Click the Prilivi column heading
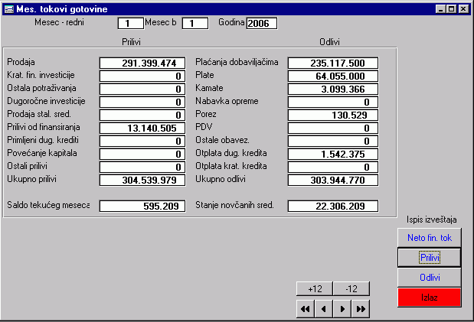 131,42
